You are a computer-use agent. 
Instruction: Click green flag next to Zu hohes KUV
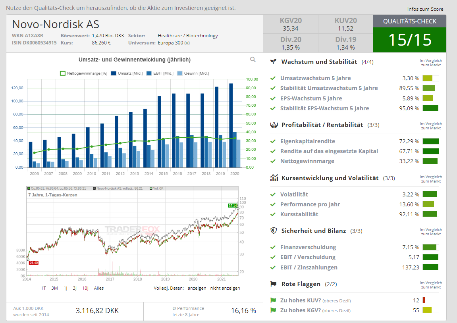coord(273,300)
